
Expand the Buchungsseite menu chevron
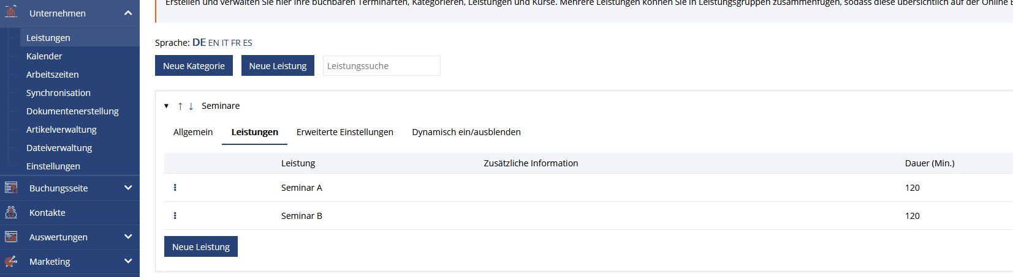(128, 188)
